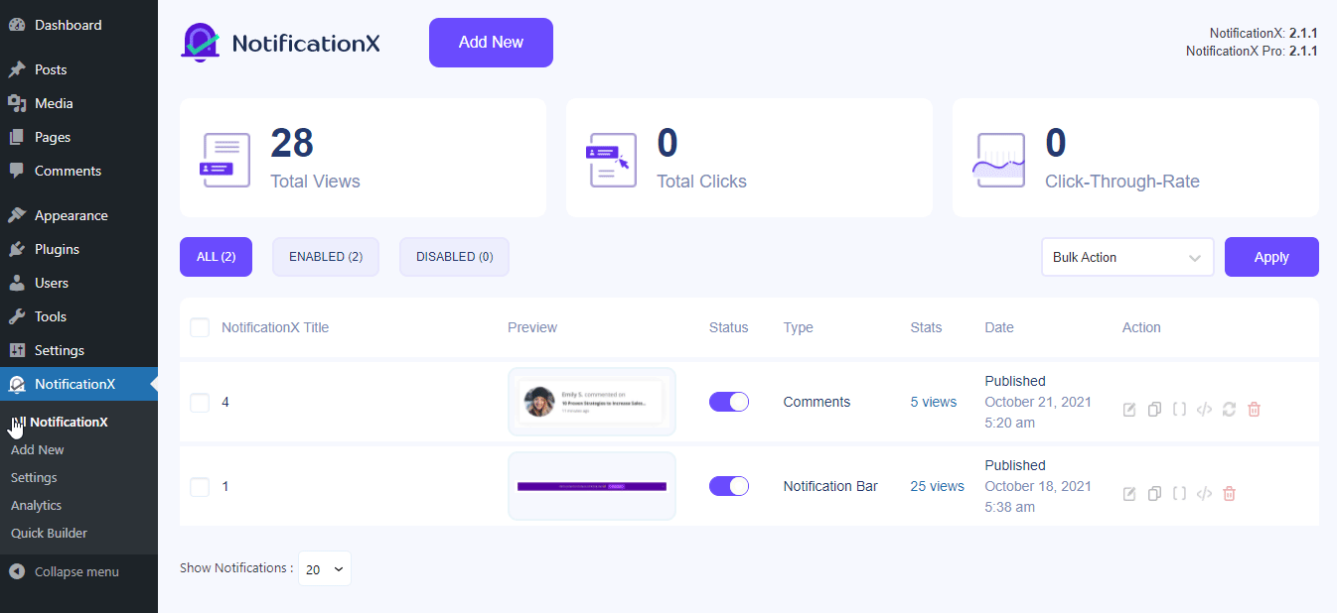The height and width of the screenshot is (613, 1337).
Task: Open Analytics from the sidebar submenu
Action: (x=36, y=505)
